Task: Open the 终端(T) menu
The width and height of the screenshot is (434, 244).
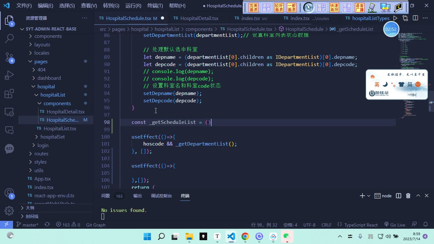Action: tap(155, 6)
